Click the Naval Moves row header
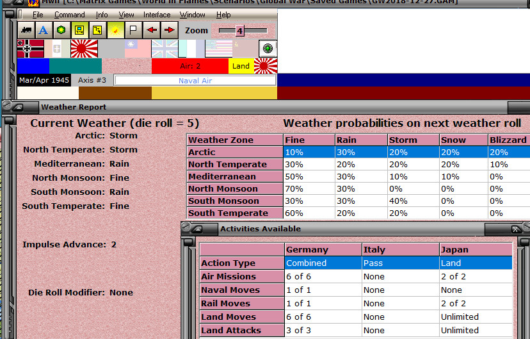This screenshot has width=530, height=339. 242,290
